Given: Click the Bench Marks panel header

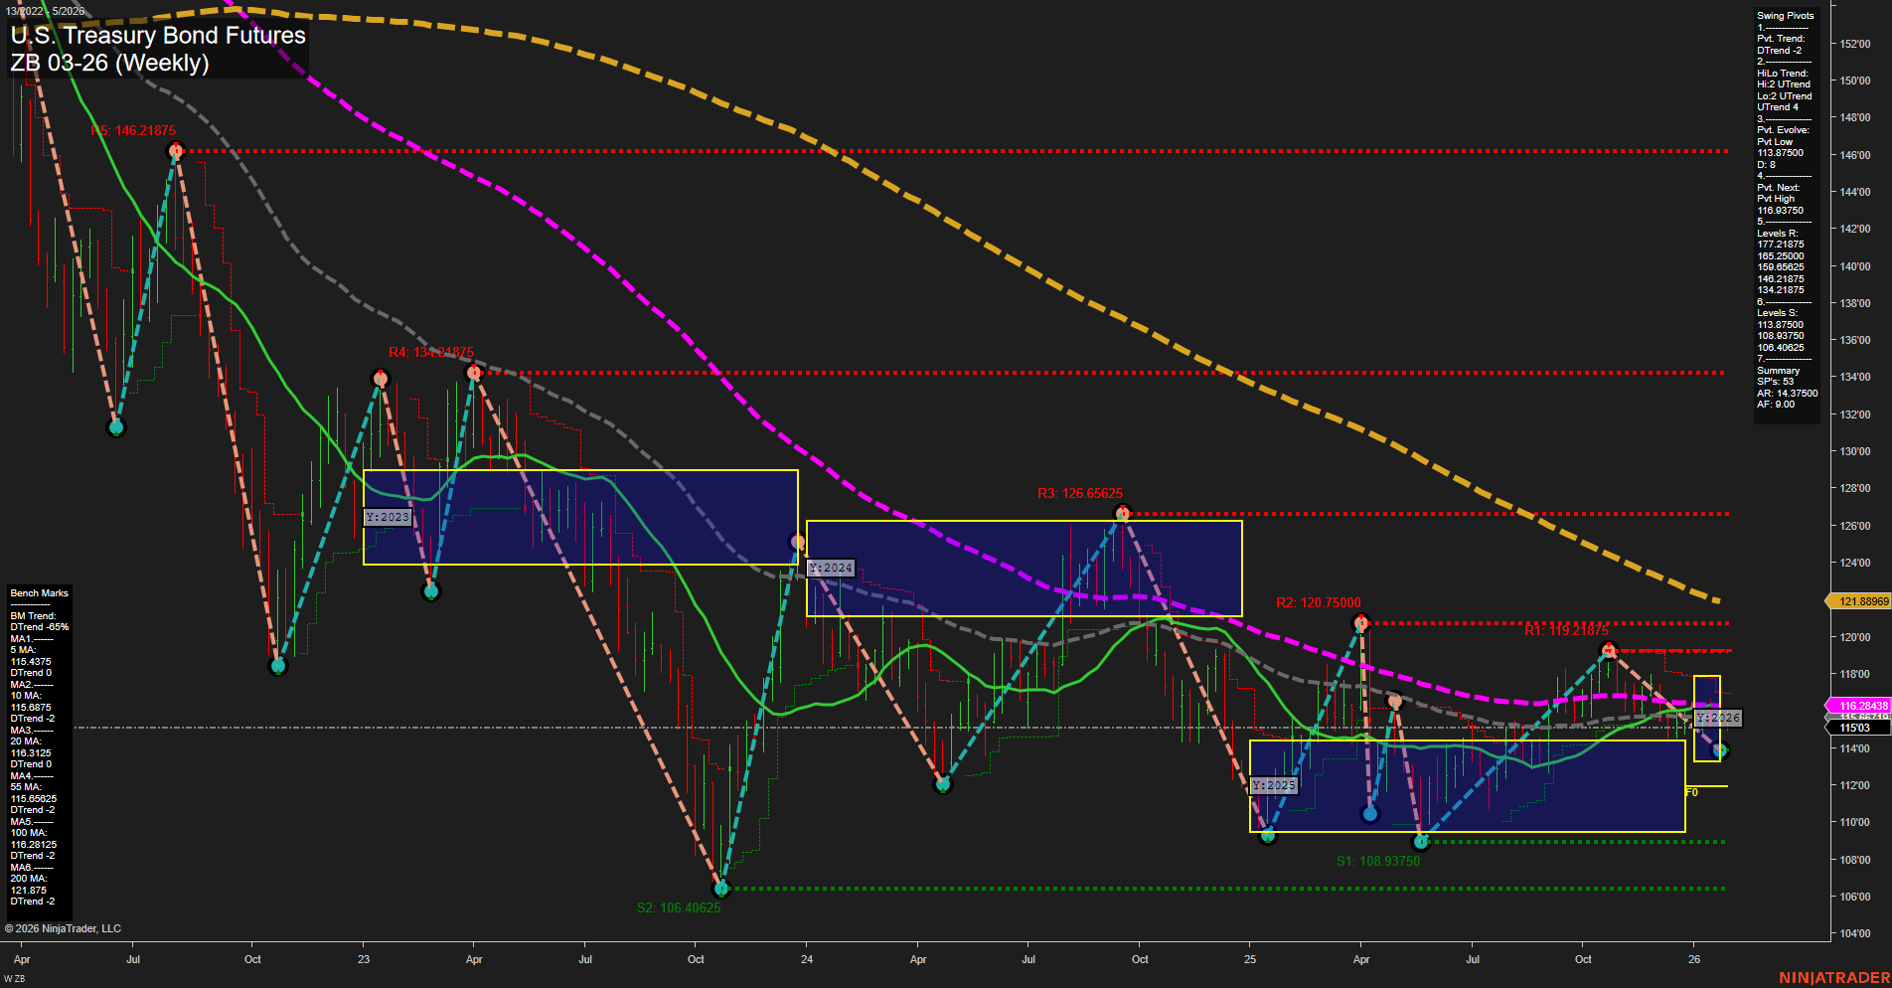Looking at the screenshot, I should pos(38,592).
